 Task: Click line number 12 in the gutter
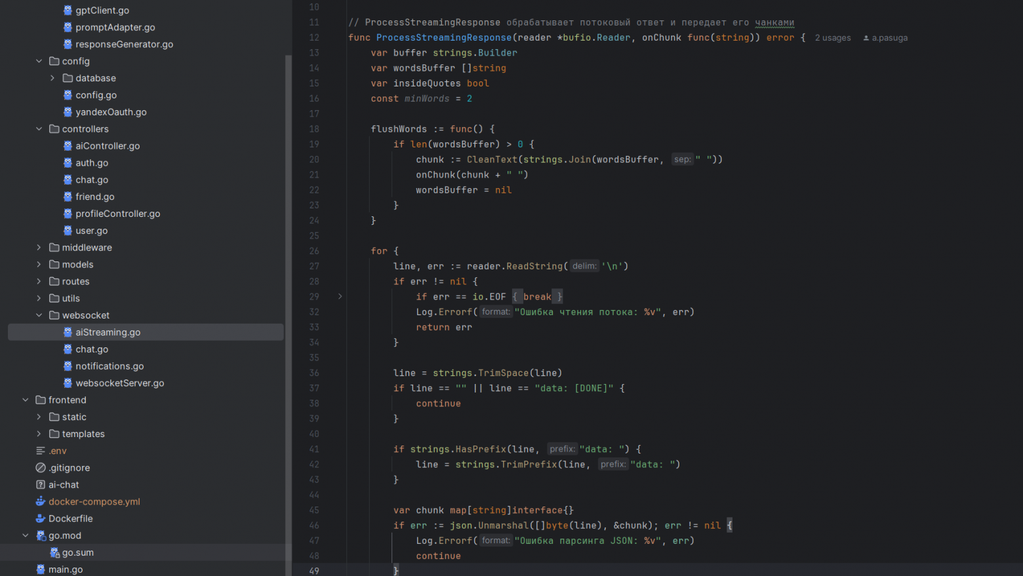[x=314, y=38]
